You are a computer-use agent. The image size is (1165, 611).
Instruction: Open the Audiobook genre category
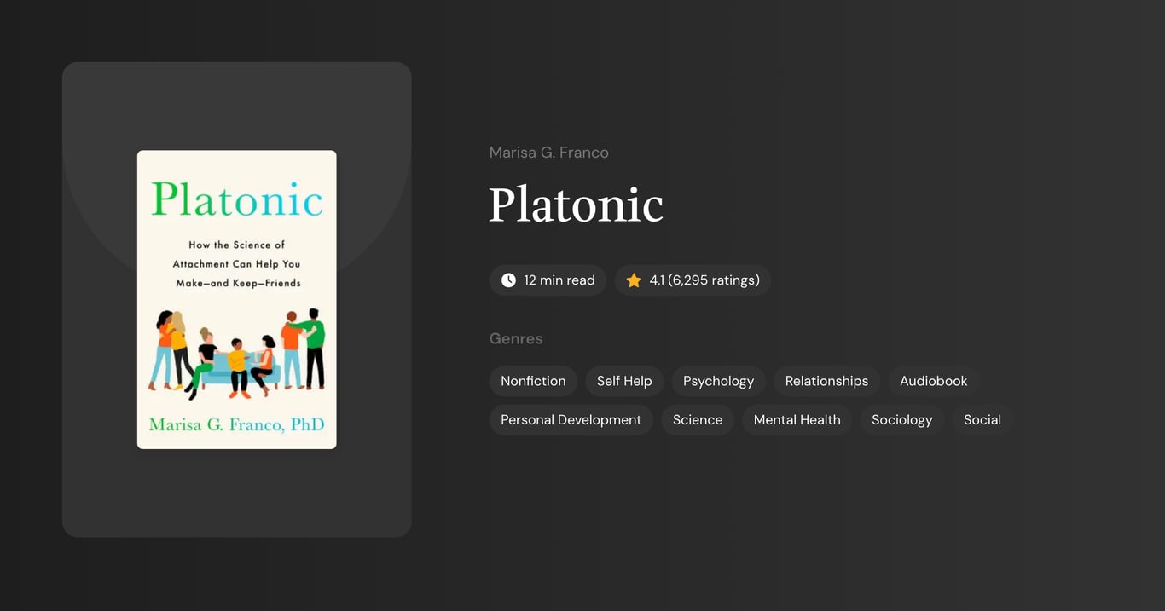point(932,381)
